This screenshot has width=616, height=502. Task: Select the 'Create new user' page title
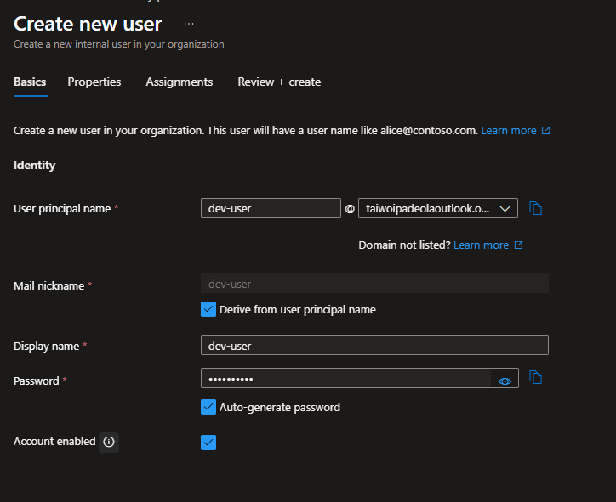[x=88, y=24]
